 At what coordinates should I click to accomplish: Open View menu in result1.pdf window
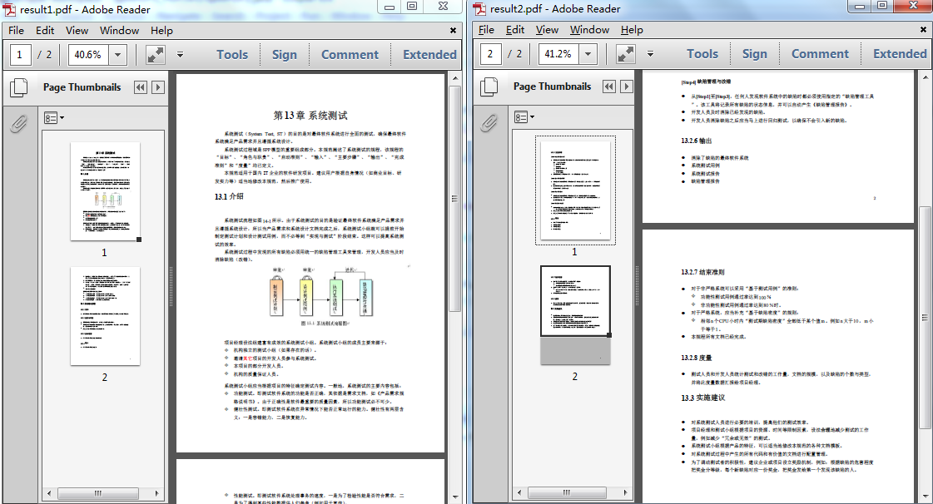[x=77, y=30]
